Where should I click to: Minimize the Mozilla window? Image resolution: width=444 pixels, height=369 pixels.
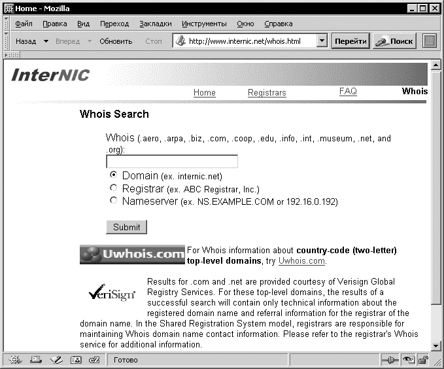(x=412, y=9)
